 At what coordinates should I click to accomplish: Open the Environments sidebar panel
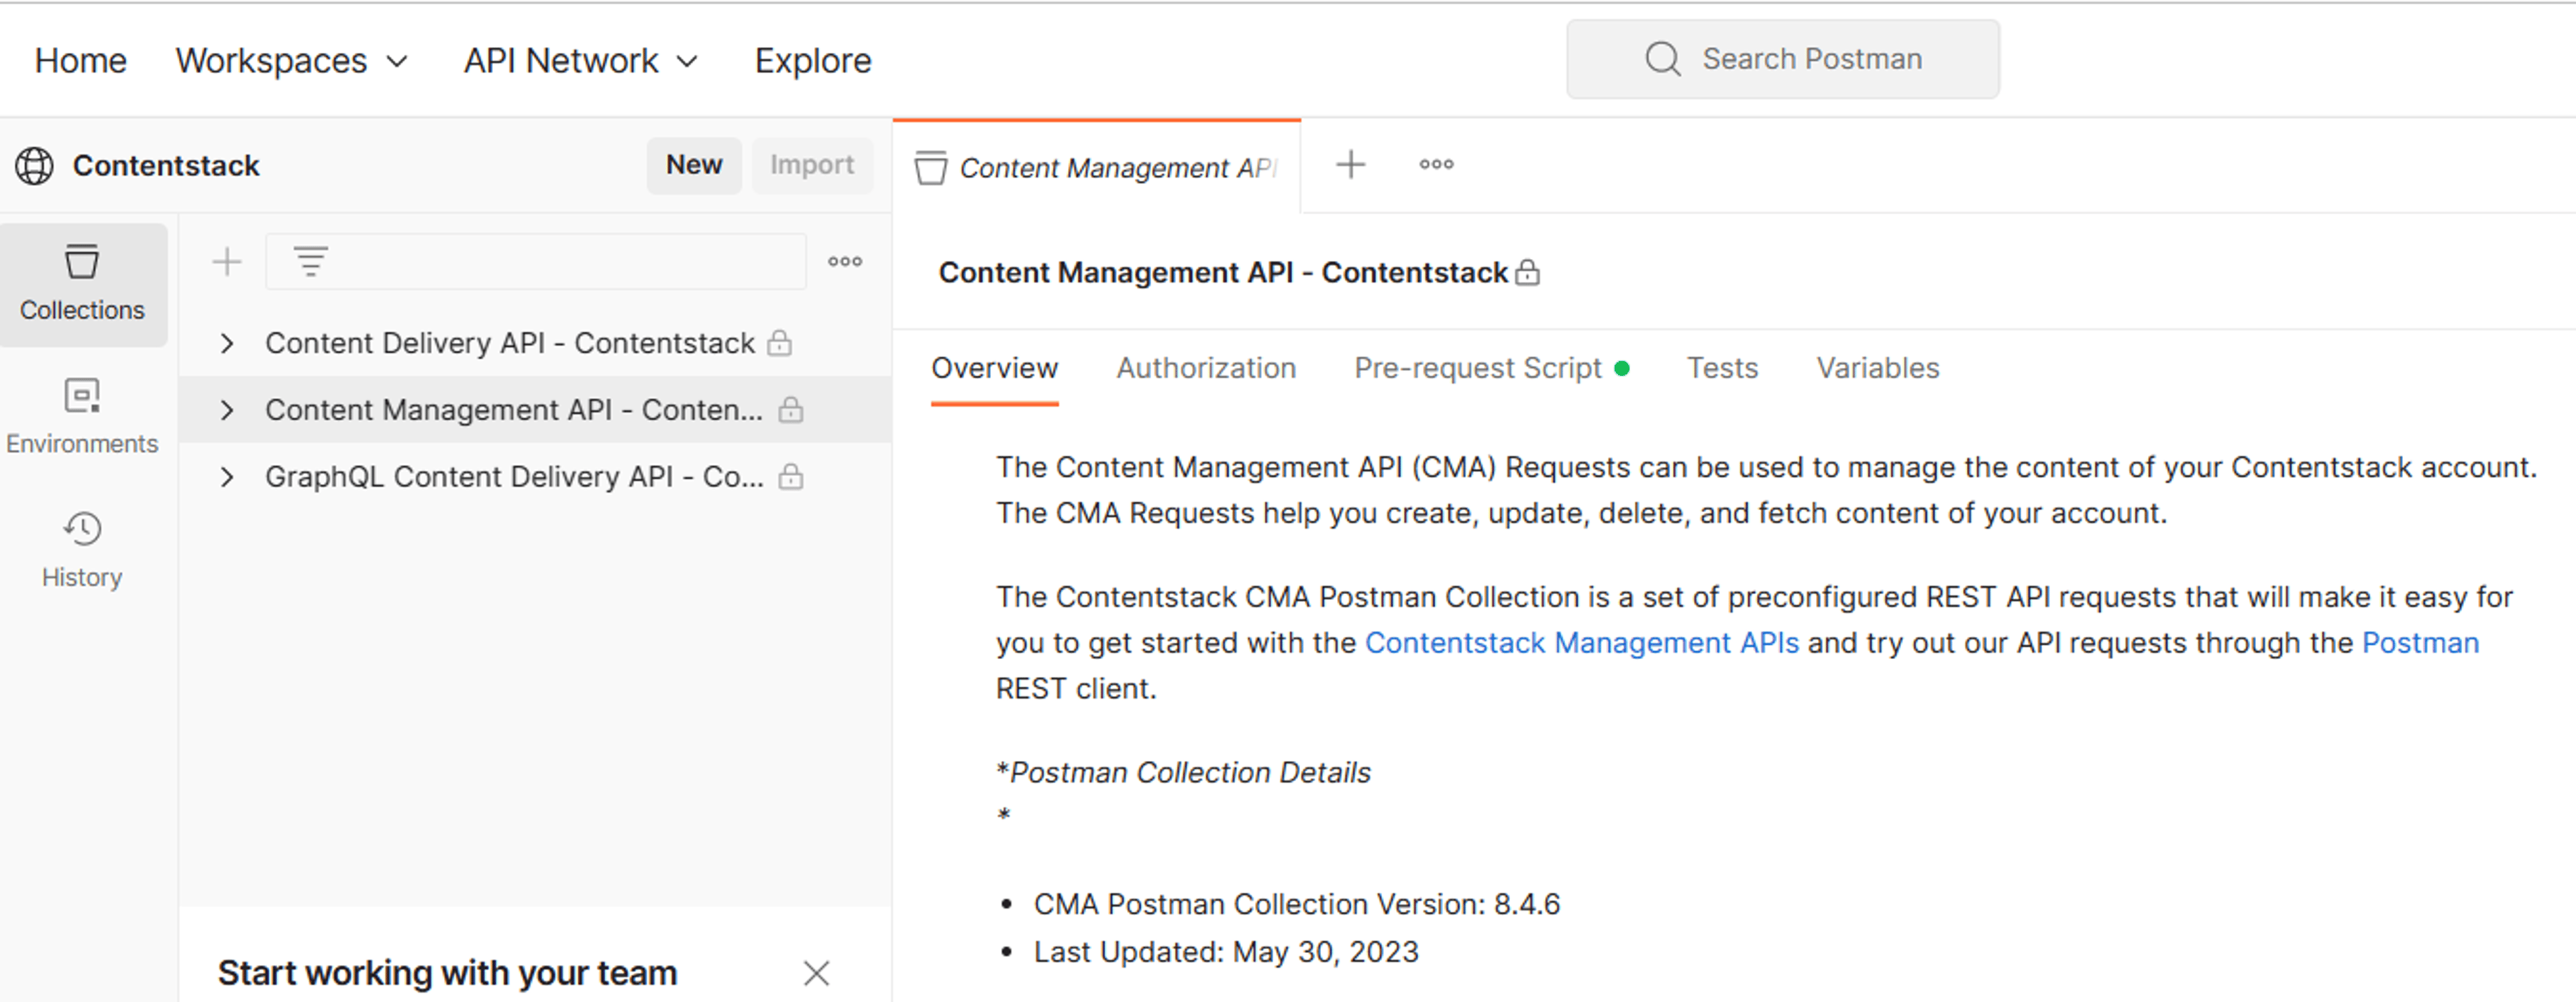tap(83, 417)
